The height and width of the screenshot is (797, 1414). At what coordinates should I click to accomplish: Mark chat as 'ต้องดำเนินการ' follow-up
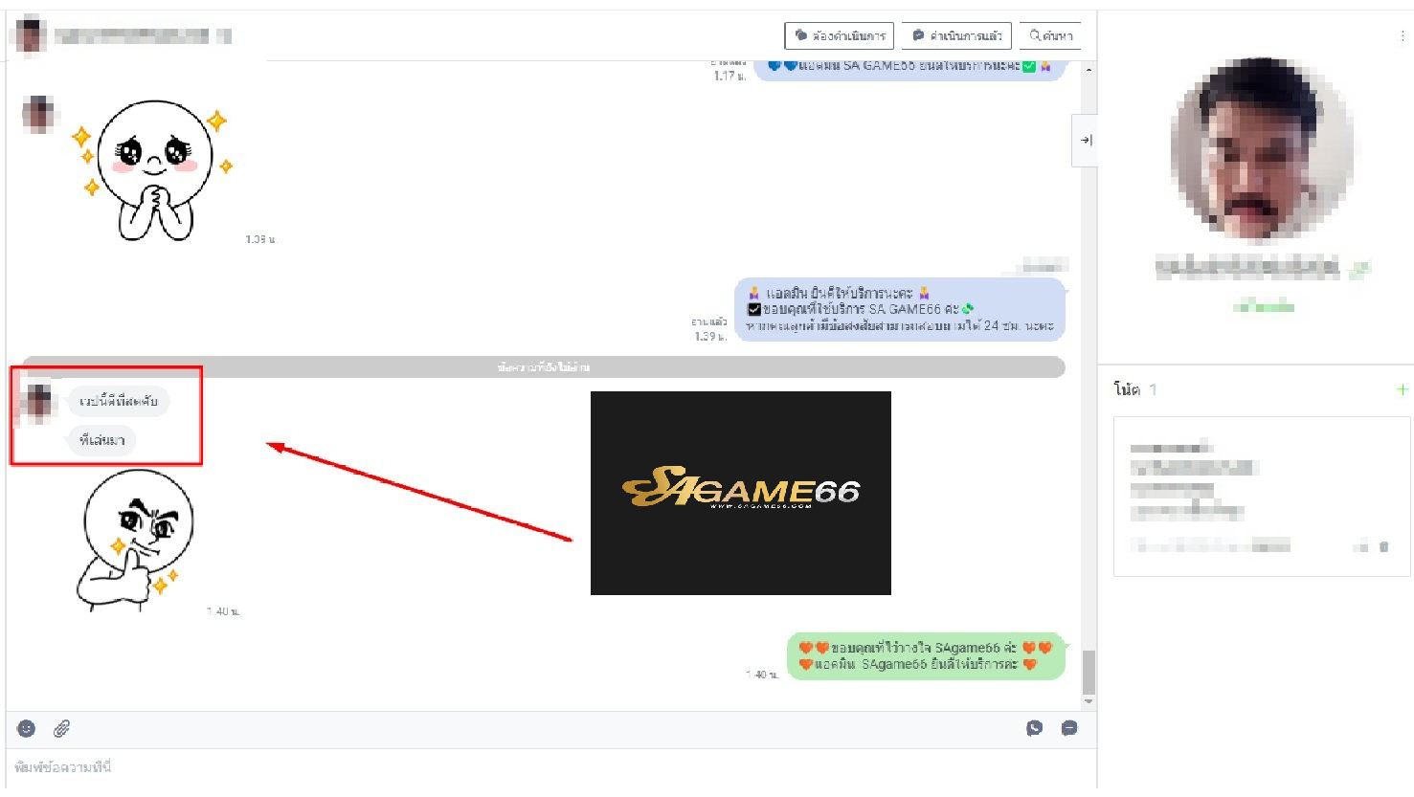click(x=839, y=36)
